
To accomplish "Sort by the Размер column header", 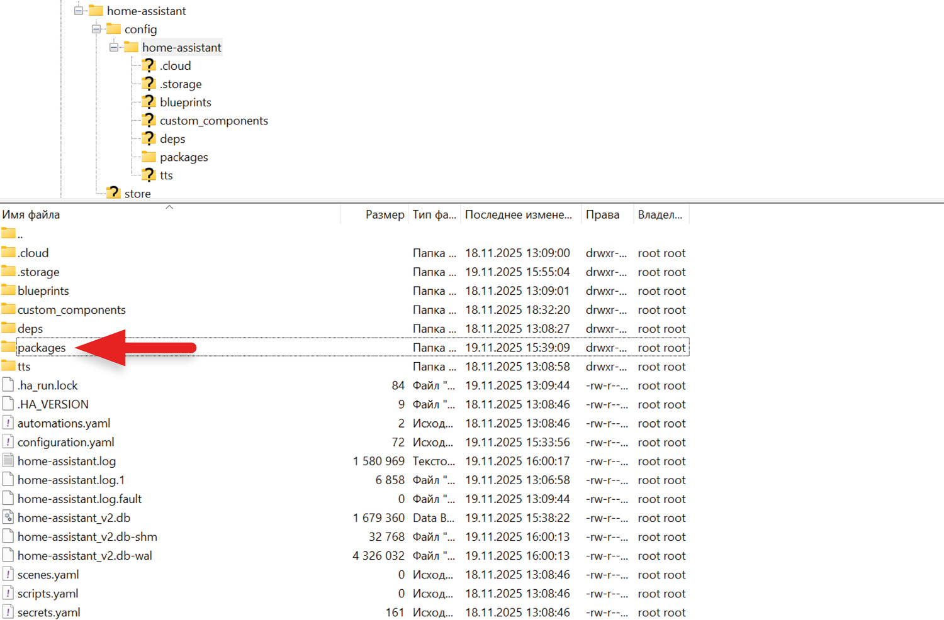I will click(x=384, y=214).
